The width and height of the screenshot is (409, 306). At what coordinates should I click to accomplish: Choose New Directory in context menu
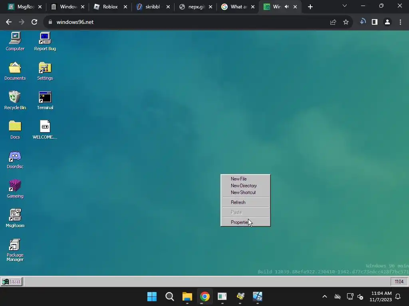(x=246, y=186)
